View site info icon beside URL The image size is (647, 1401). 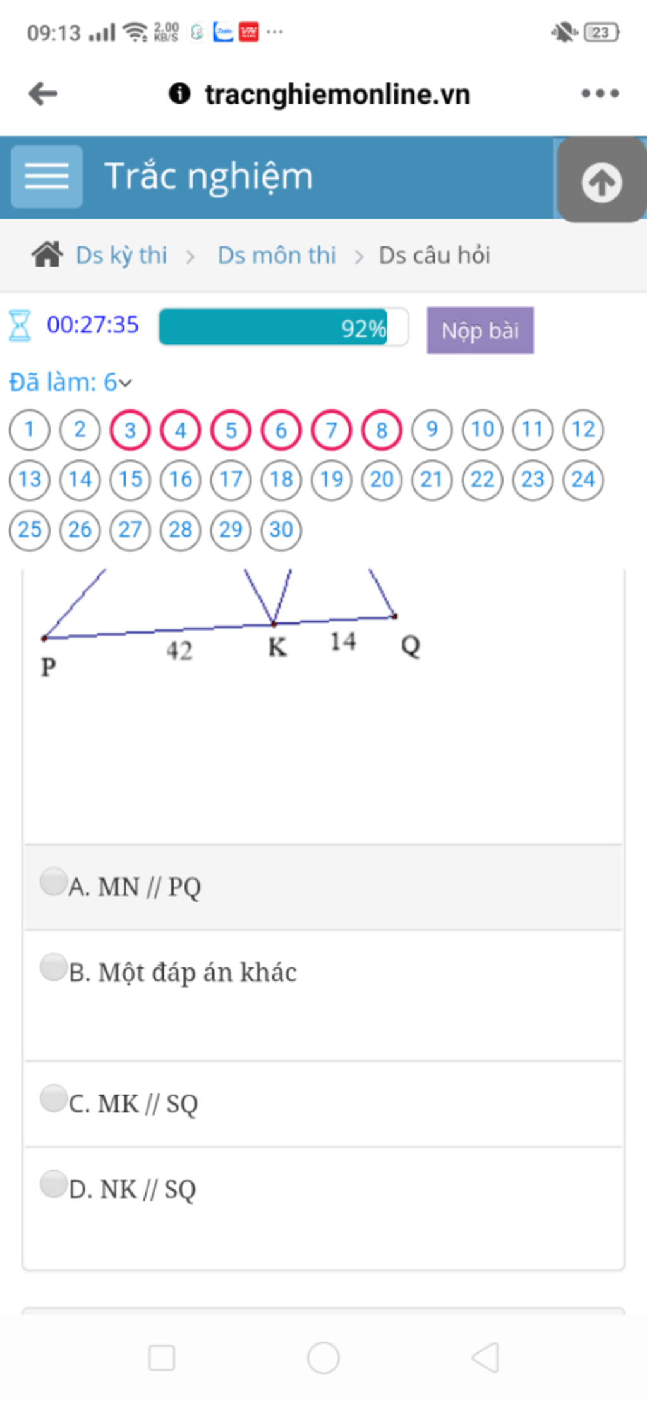click(x=179, y=94)
